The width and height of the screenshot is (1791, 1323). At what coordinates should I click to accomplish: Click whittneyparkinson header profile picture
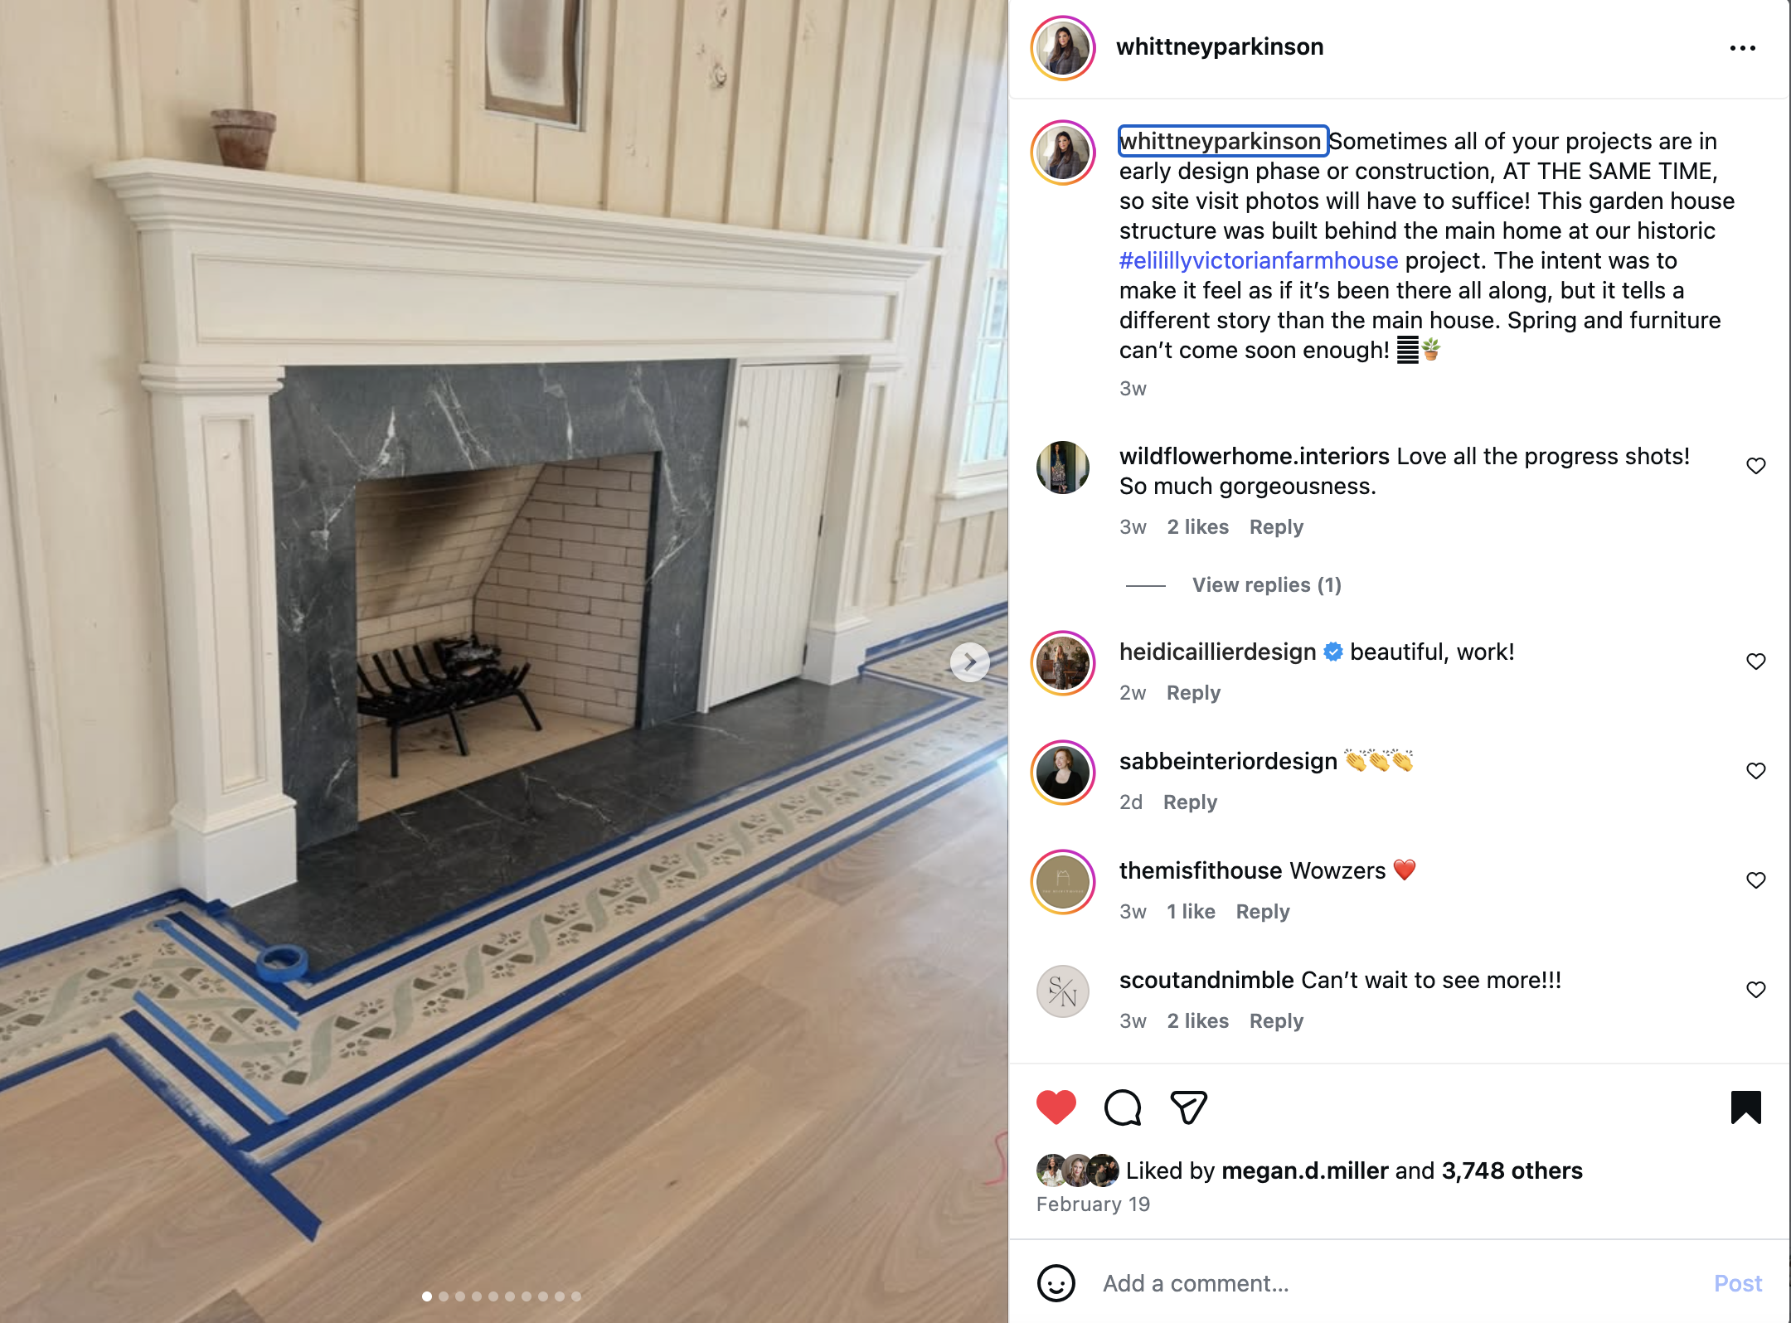coord(1063,48)
